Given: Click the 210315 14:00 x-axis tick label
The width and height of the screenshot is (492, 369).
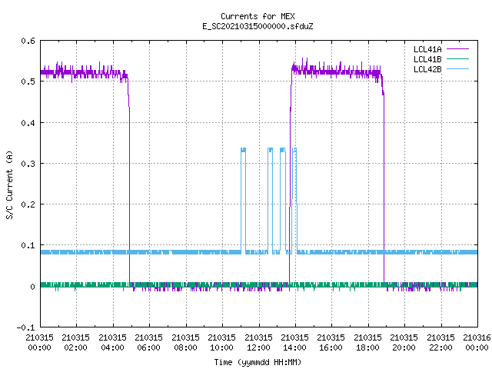Looking at the screenshot, I should 294,342.
